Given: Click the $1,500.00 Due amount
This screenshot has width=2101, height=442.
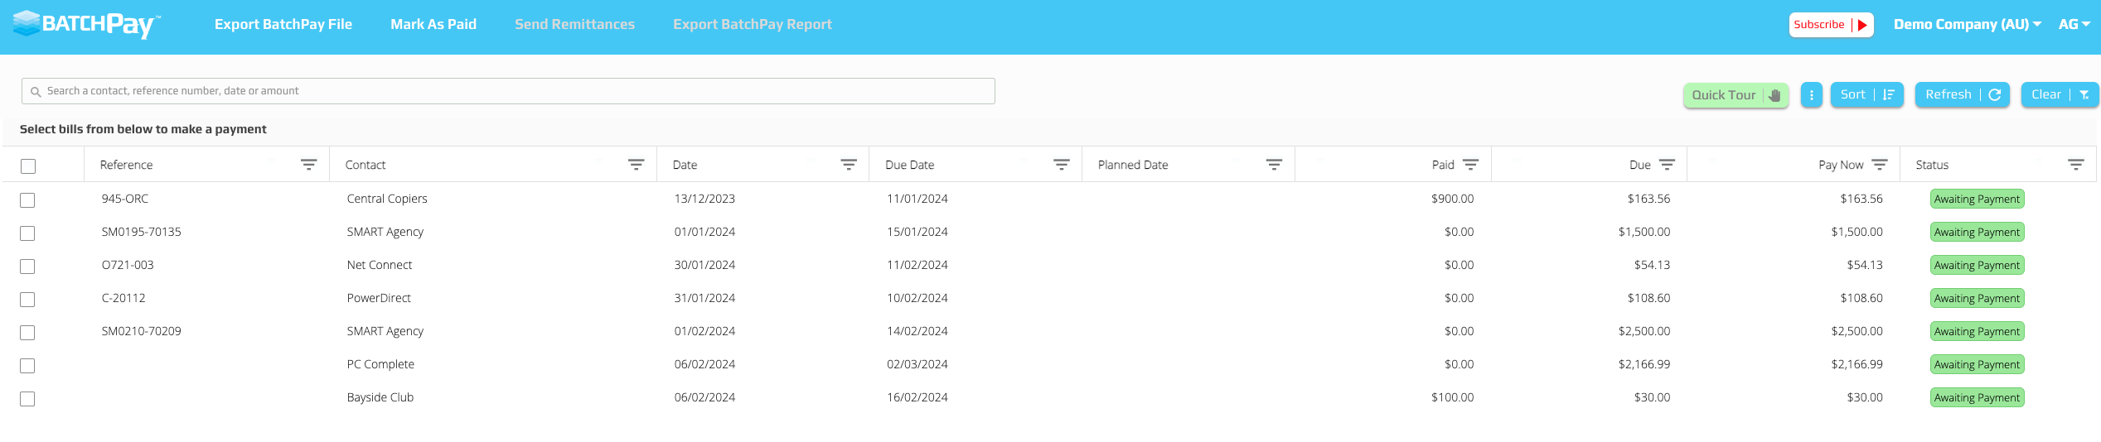Looking at the screenshot, I should tap(1644, 232).
